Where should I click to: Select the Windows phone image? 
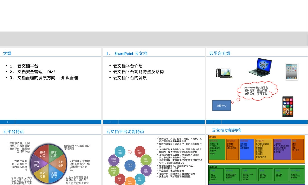[x=288, y=107]
